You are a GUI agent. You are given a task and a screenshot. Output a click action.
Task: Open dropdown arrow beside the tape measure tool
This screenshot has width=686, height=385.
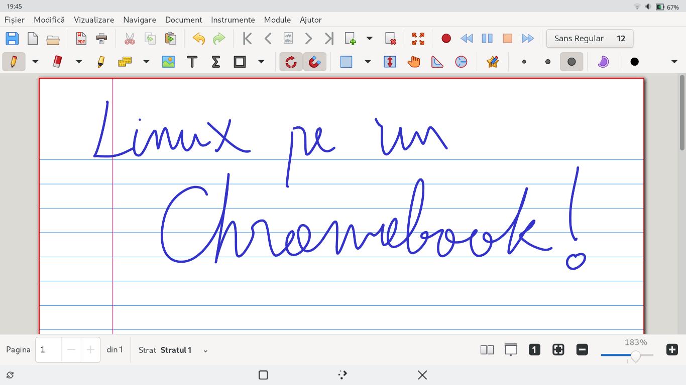click(146, 62)
